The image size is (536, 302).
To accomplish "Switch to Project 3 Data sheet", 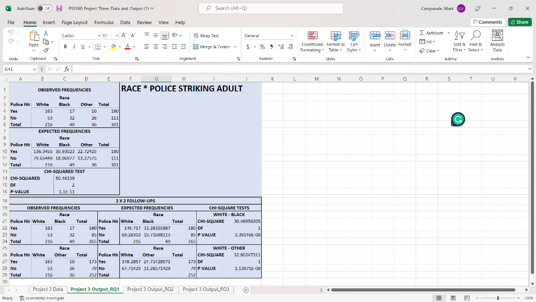I will (x=48, y=289).
